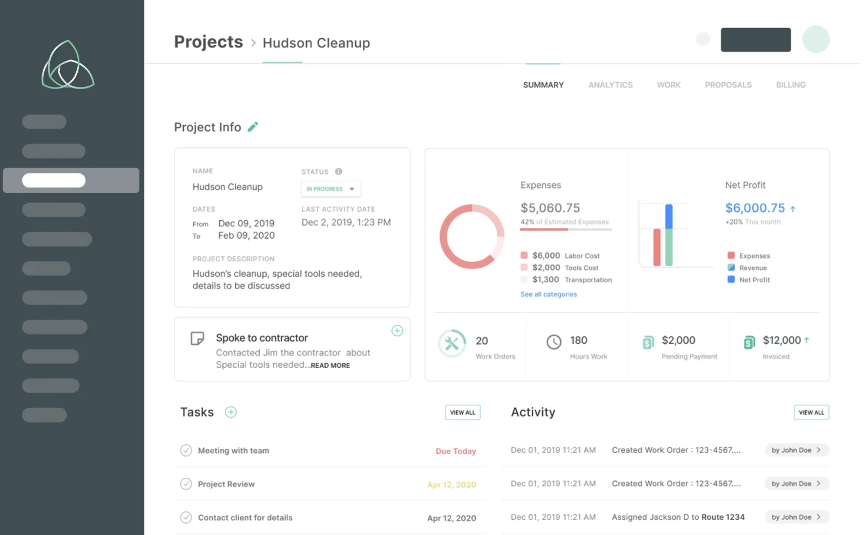Go to the Billing tab
This screenshot has width=864, height=535.
click(x=791, y=85)
